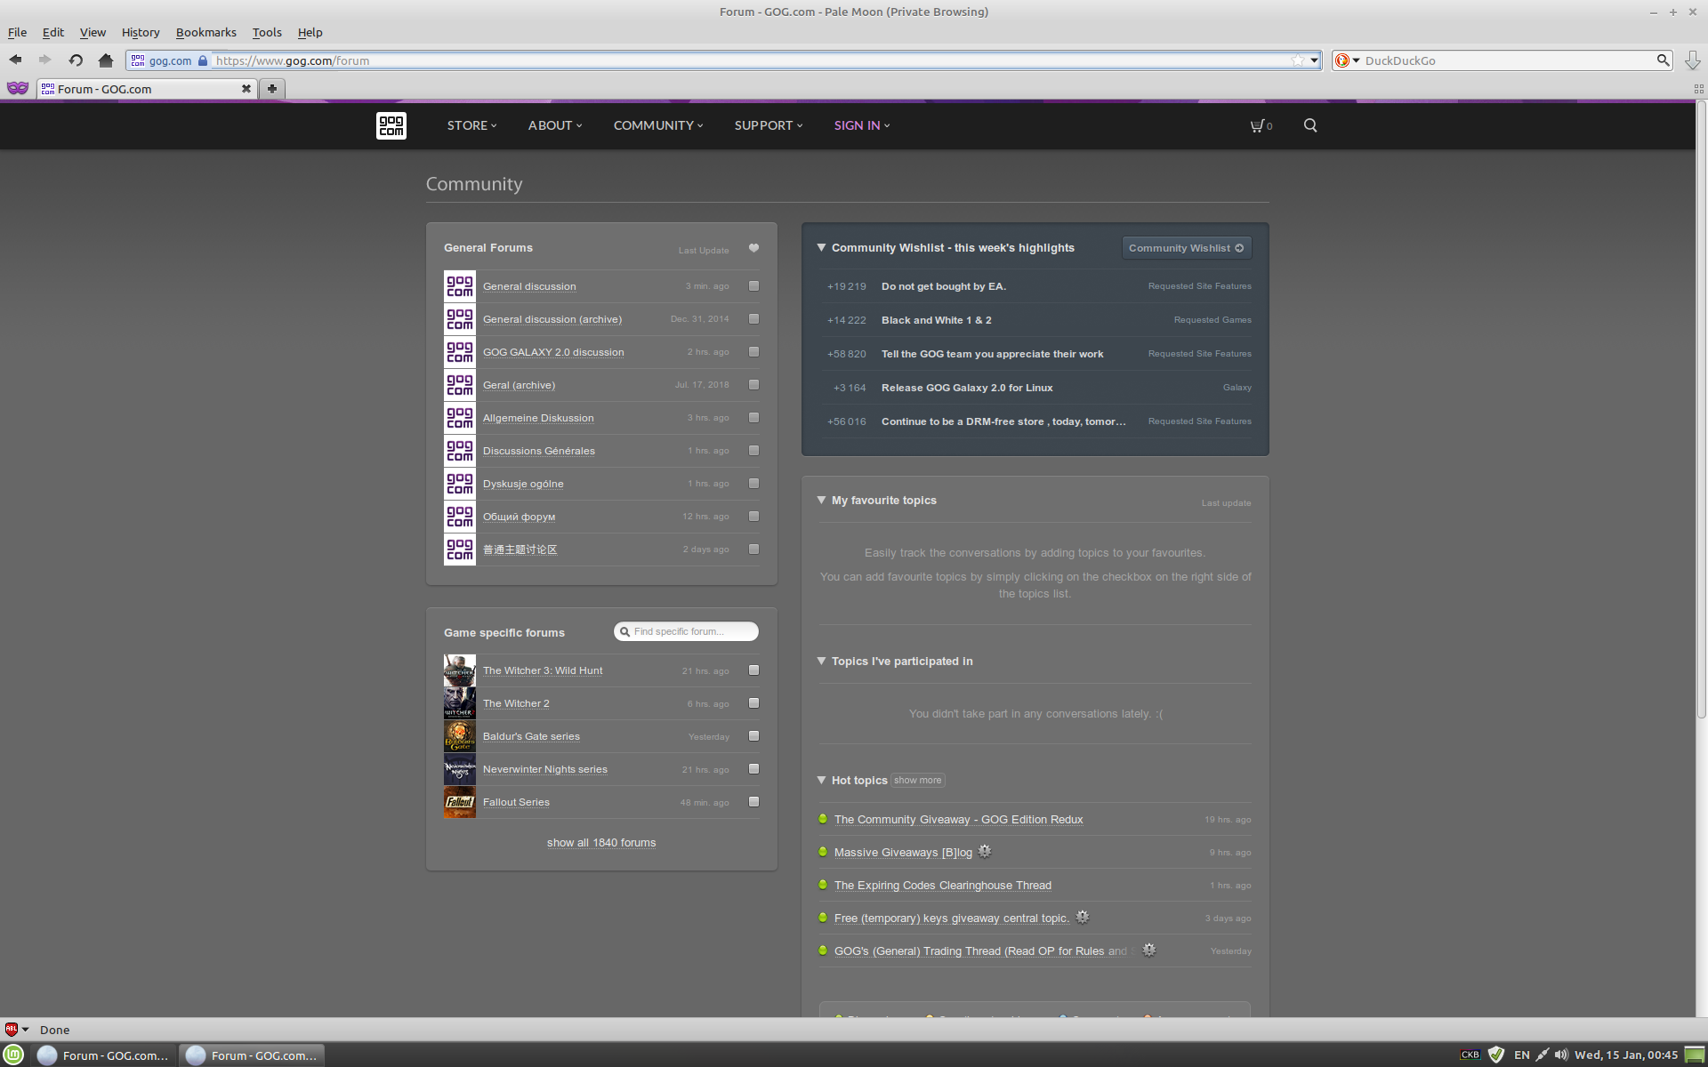Expand the COMMUNITY dropdown menu
This screenshot has height=1067, width=1708.
[658, 125]
